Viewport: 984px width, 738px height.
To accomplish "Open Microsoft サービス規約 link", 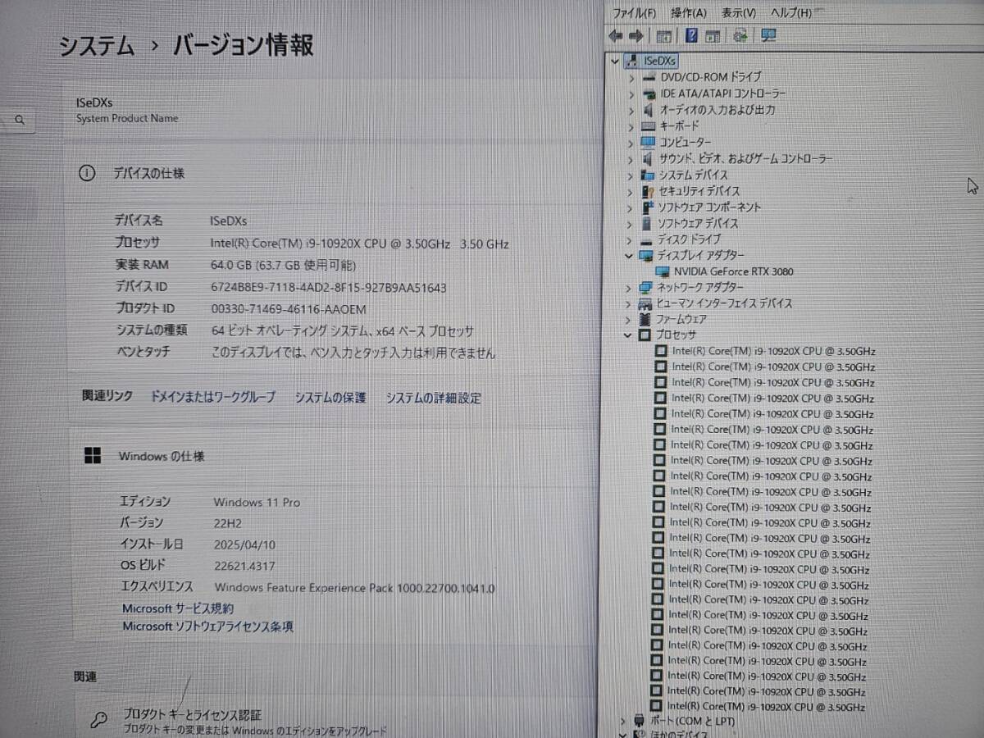I will (178, 608).
